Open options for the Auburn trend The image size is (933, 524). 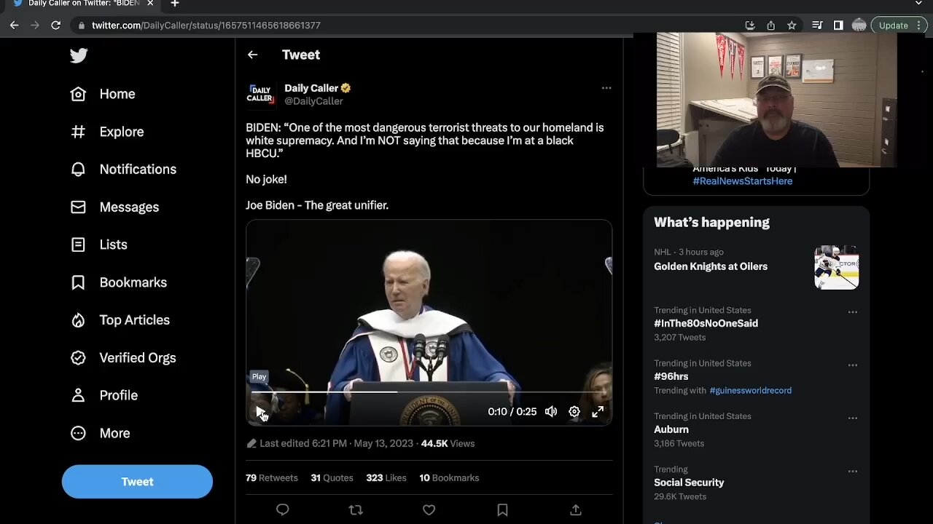coord(852,418)
